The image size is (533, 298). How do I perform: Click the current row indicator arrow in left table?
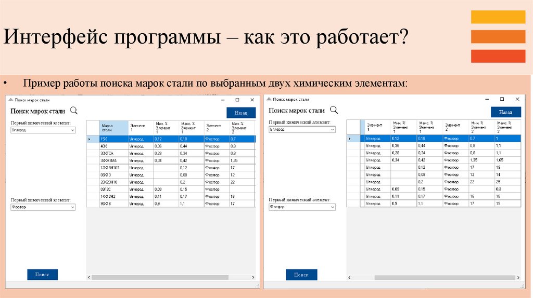tap(90, 139)
